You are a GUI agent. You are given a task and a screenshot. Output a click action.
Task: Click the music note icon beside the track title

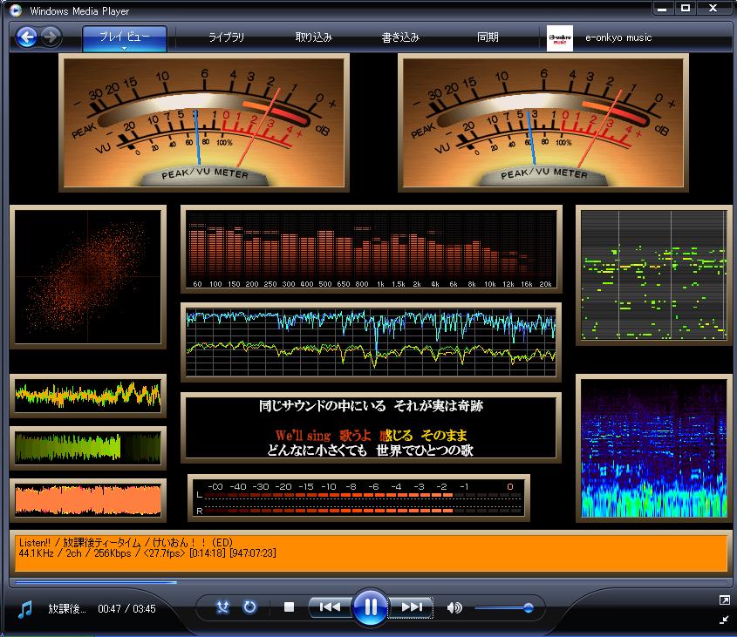click(25, 608)
